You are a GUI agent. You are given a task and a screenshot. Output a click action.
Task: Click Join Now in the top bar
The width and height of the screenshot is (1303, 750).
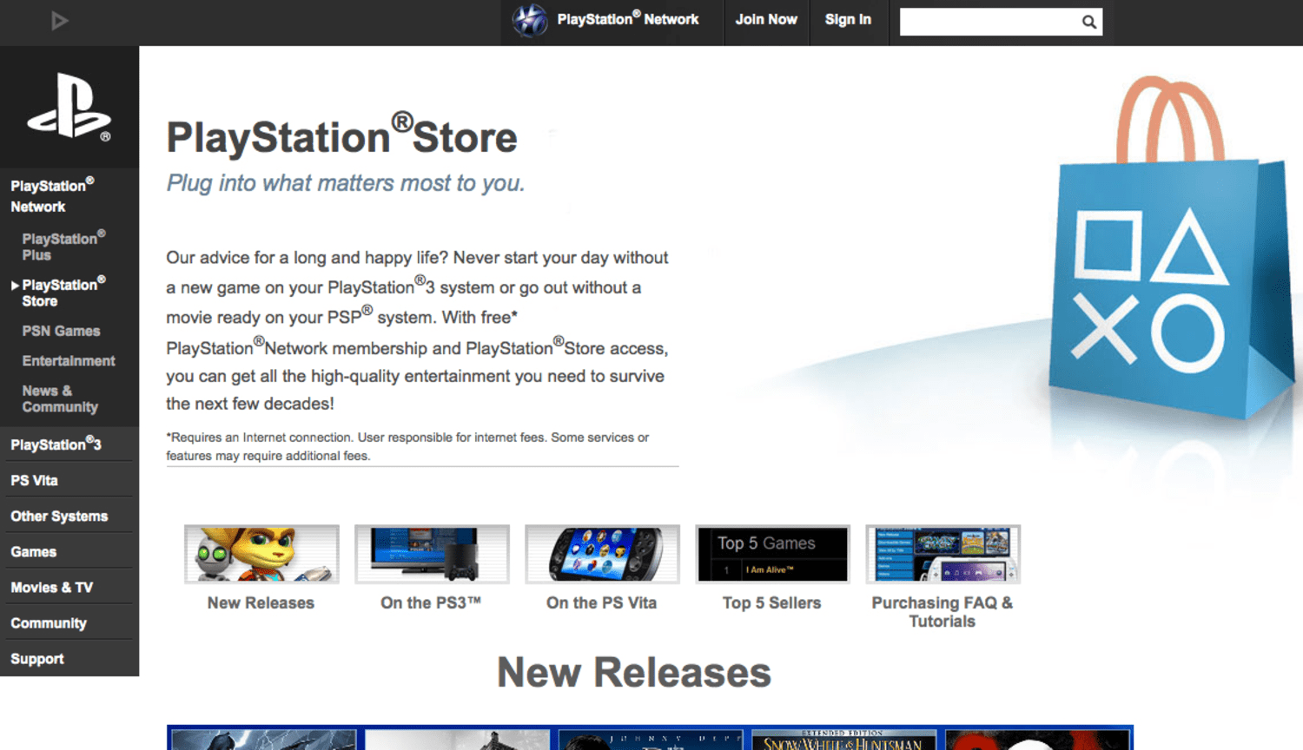click(x=766, y=20)
